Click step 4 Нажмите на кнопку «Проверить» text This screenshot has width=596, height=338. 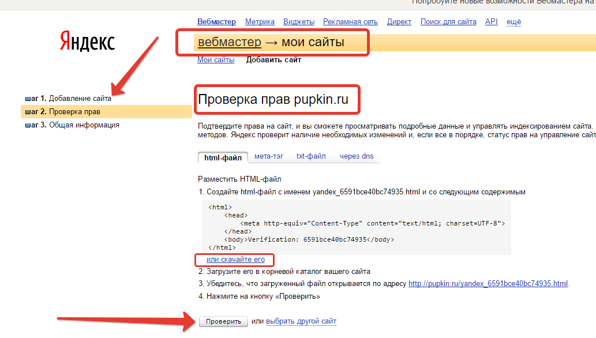click(x=259, y=296)
